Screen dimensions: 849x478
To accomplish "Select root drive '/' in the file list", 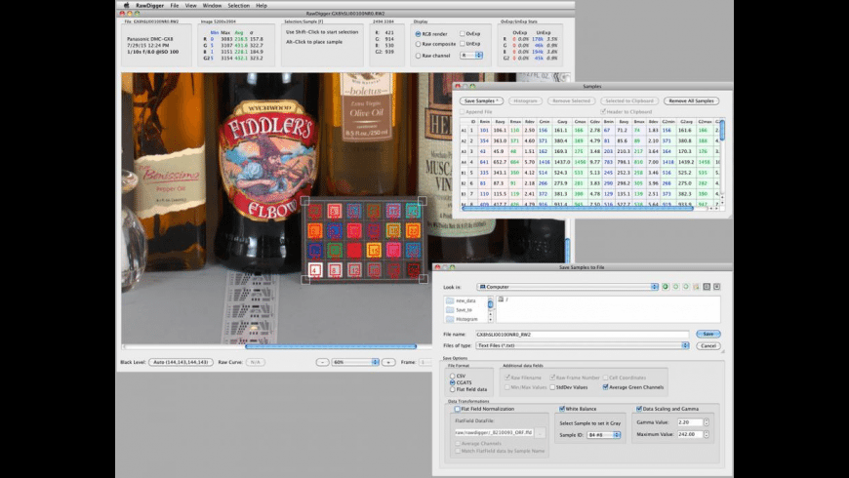I will point(503,299).
